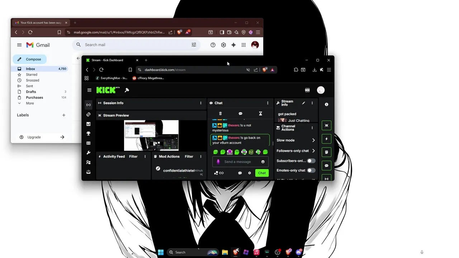Click the Gemini sparkle icon in Gmail
The image size is (459, 258).
click(233, 45)
